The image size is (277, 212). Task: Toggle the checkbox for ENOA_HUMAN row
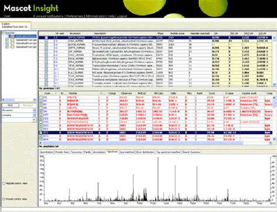click(x=46, y=59)
